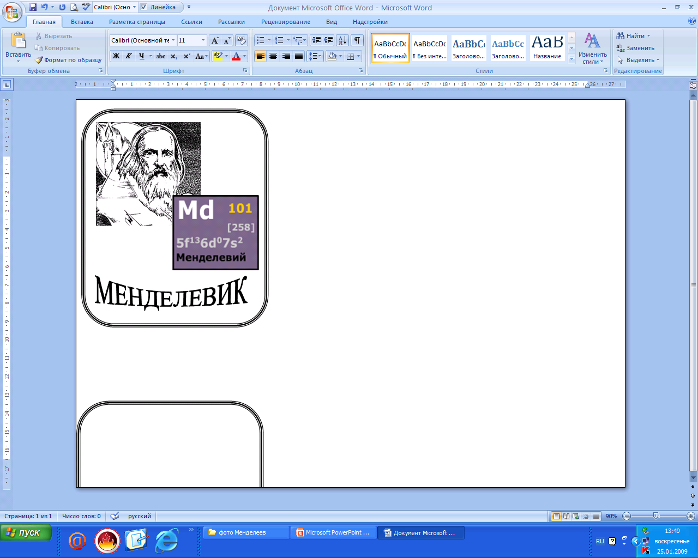Undo last action in quick access toolbar

coord(45,7)
